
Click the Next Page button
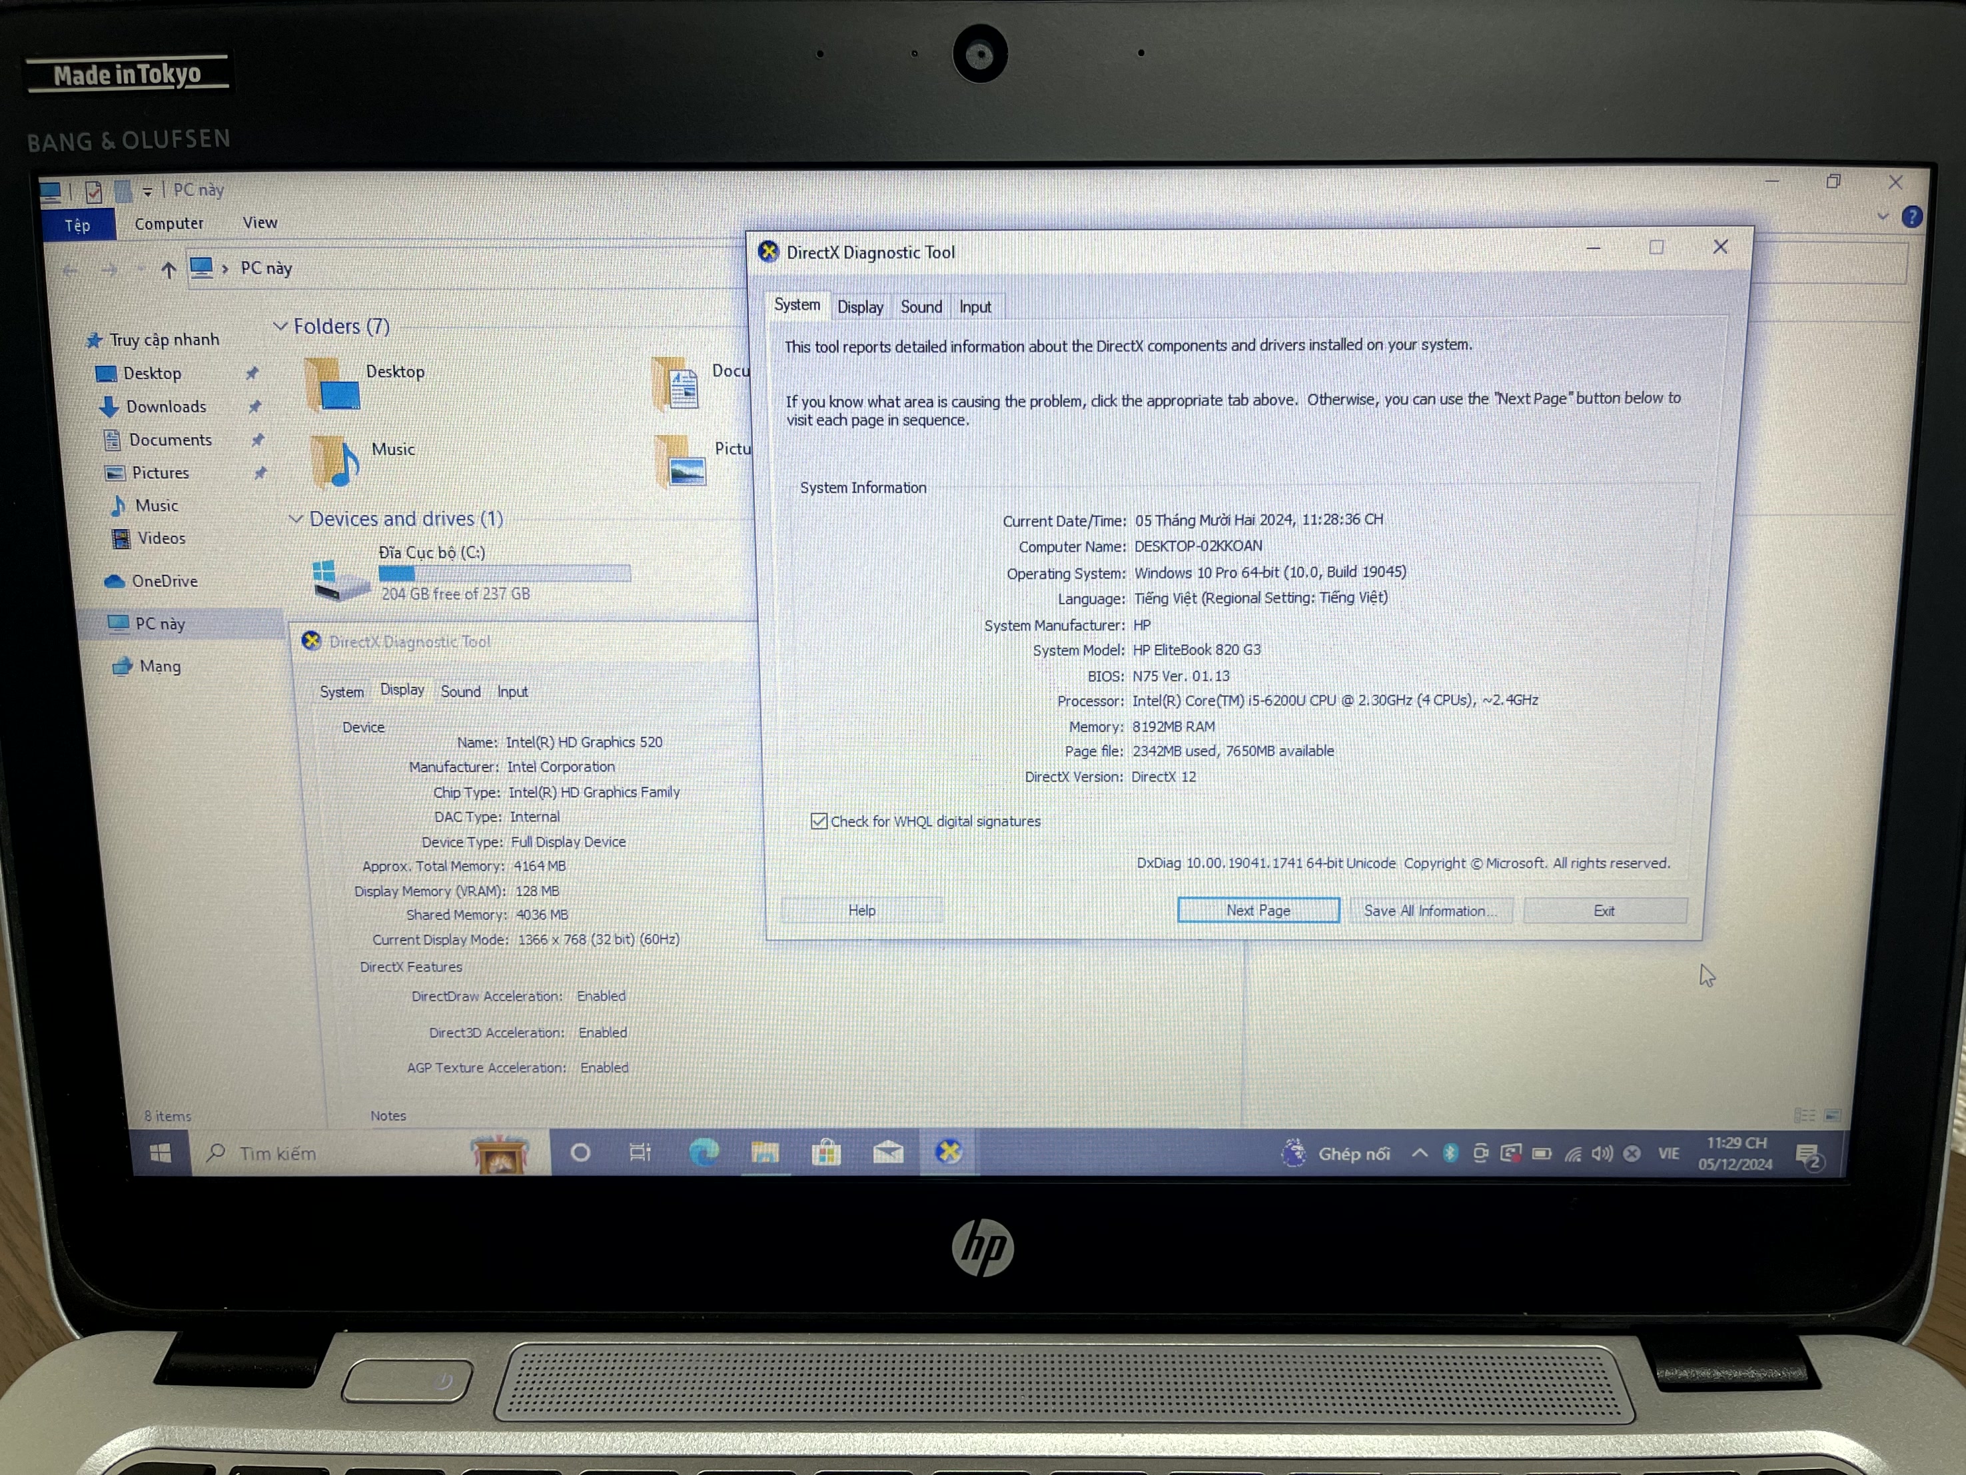1258,910
